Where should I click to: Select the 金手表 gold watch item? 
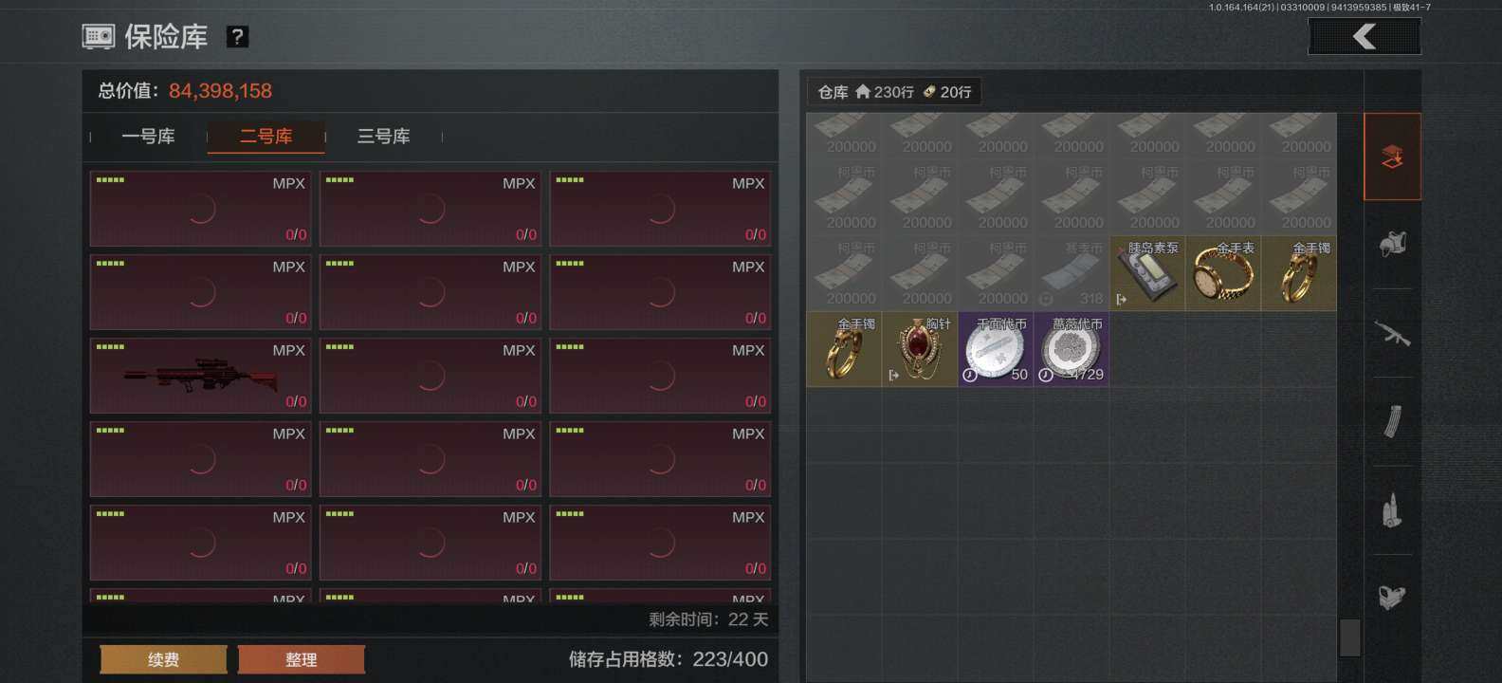click(x=1223, y=273)
